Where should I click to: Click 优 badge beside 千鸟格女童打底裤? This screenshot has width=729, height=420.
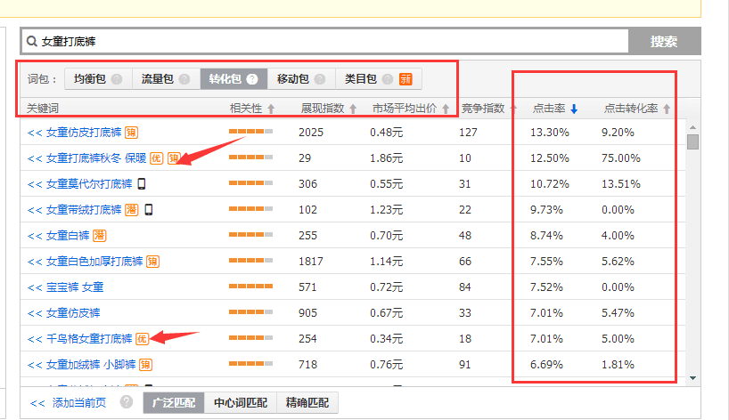coord(142,339)
